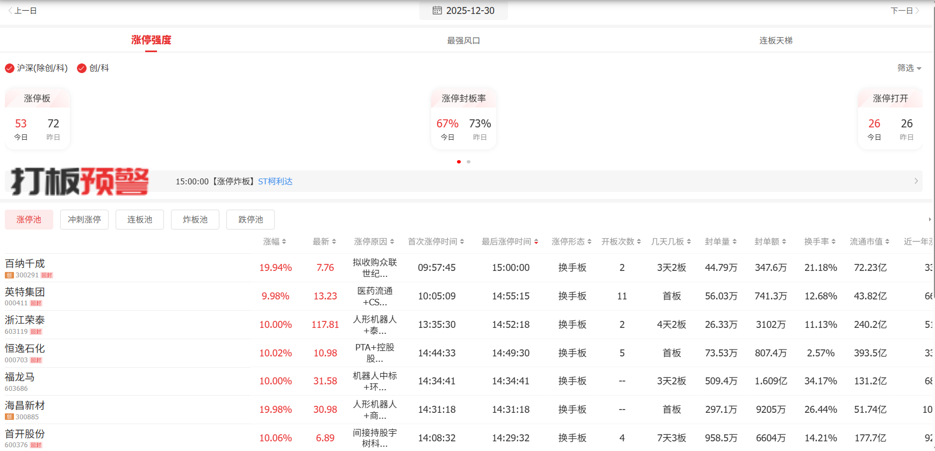Switch to the 最强风口 tab

(463, 40)
